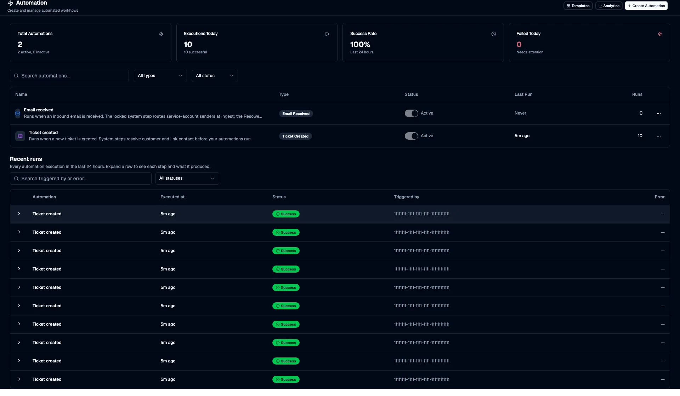
Task: Expand the fourth Ticket created run row
Action: pos(19,269)
